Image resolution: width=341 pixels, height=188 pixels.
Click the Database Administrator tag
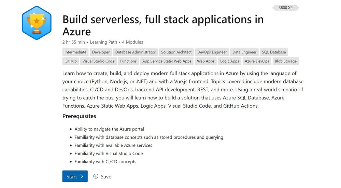pyautogui.click(x=135, y=52)
